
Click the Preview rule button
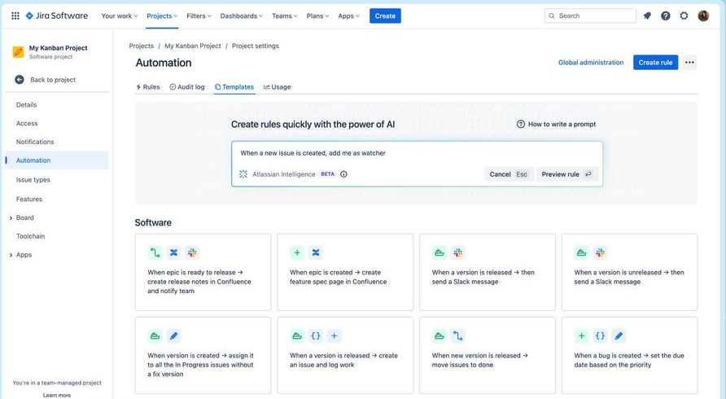pos(567,174)
